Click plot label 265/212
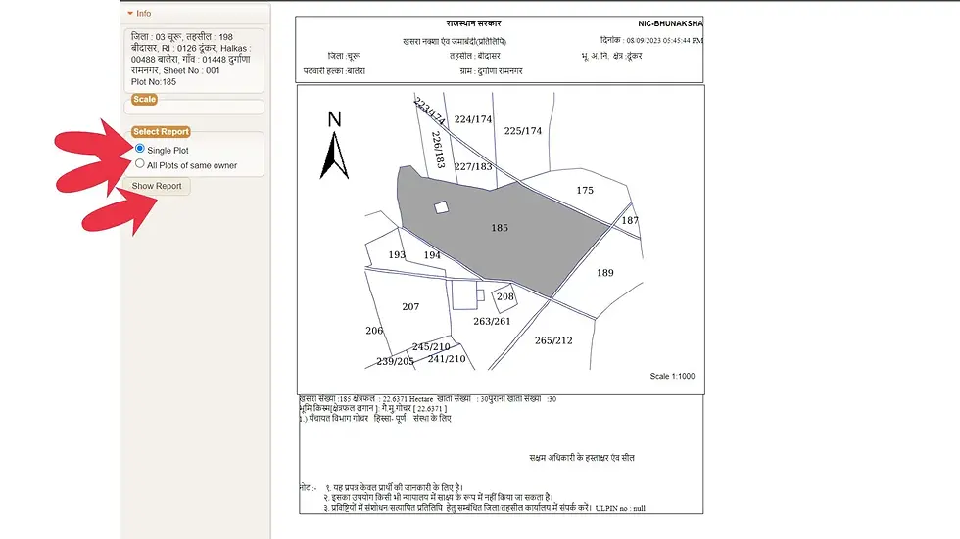Screen dimensions: 960x539 [x=553, y=340]
